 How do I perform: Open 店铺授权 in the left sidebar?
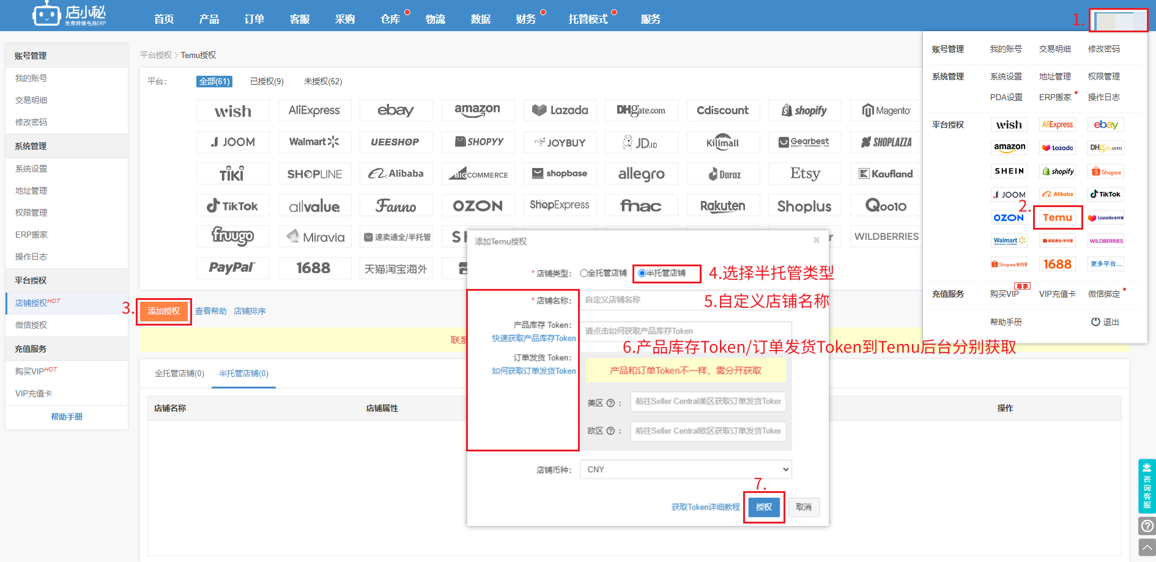[67, 303]
